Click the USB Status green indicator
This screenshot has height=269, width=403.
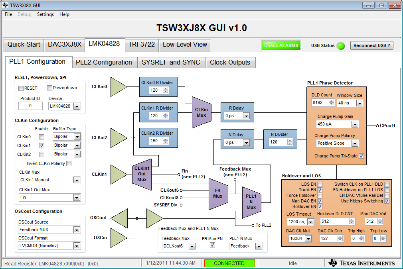click(341, 46)
